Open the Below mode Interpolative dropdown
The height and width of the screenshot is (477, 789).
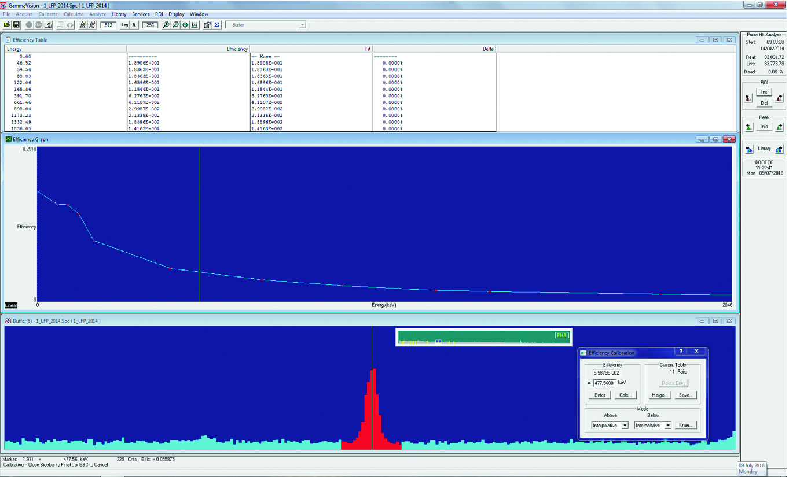point(667,426)
